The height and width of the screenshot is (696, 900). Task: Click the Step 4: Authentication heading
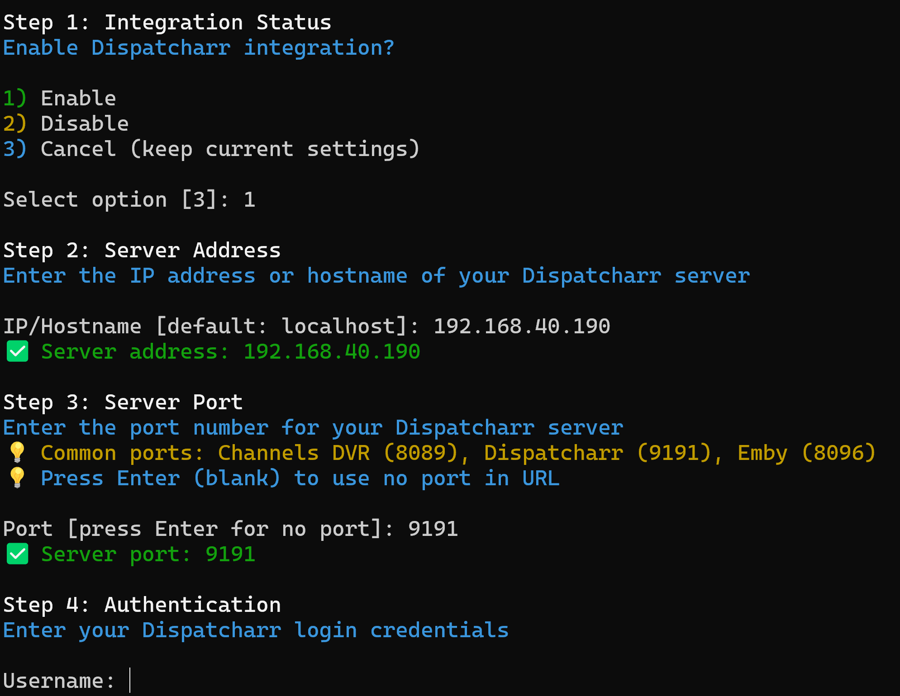pyautogui.click(x=142, y=605)
